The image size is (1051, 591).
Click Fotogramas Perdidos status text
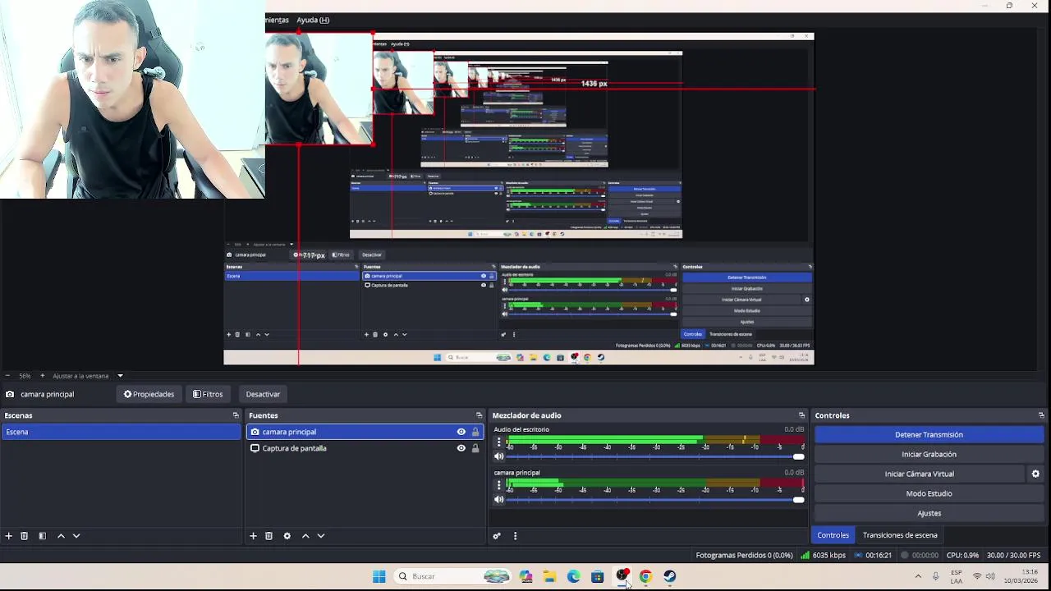click(745, 556)
